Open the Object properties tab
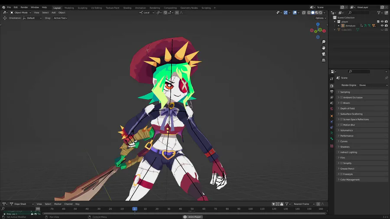Viewport: 390px width, 219px height. (x=331, y=116)
